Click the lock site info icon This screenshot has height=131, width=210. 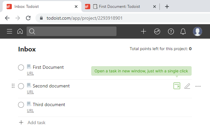coord(41,18)
